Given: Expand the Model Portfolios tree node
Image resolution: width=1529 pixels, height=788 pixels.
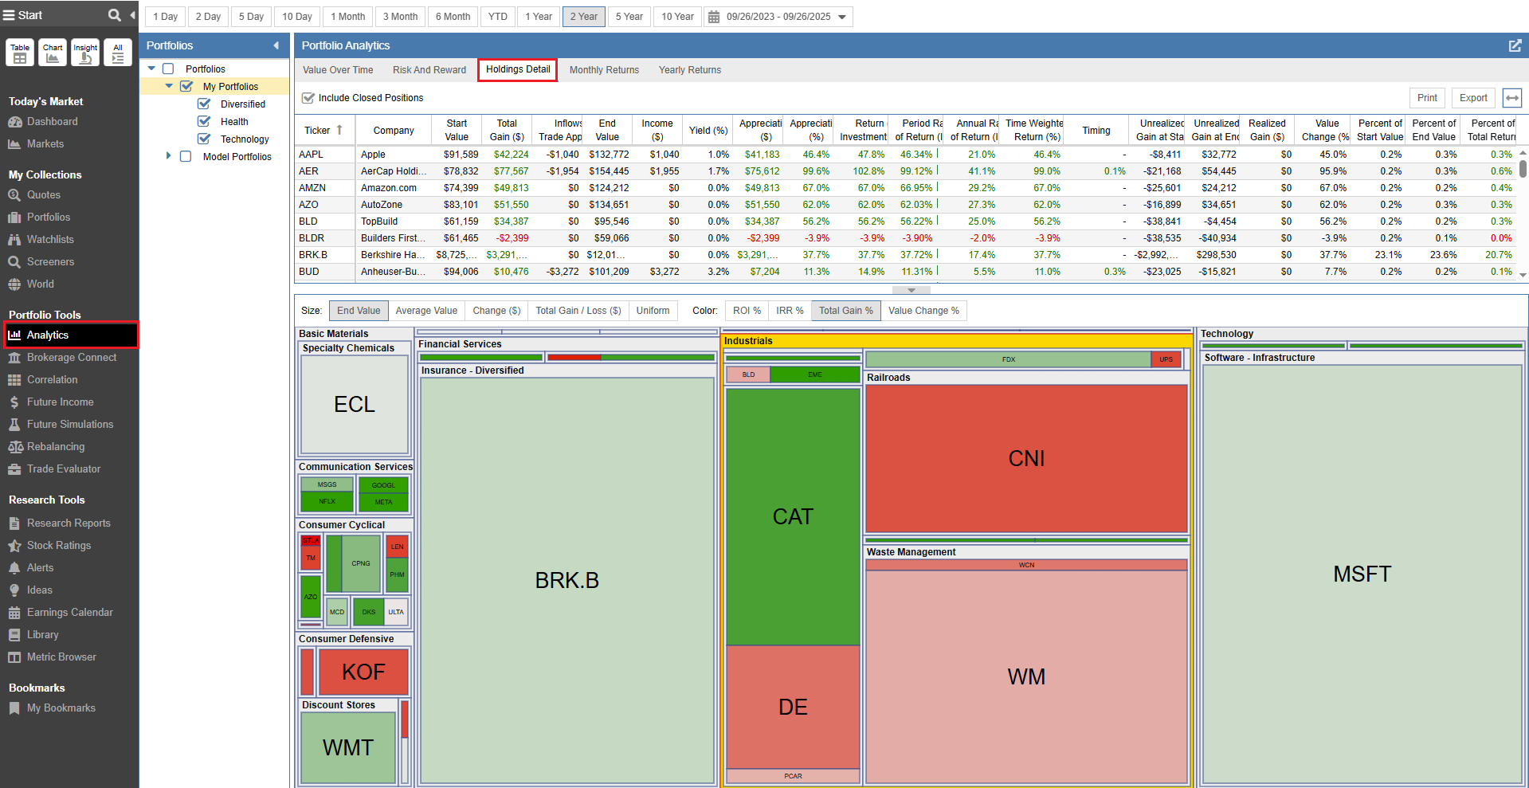Looking at the screenshot, I should tap(168, 156).
